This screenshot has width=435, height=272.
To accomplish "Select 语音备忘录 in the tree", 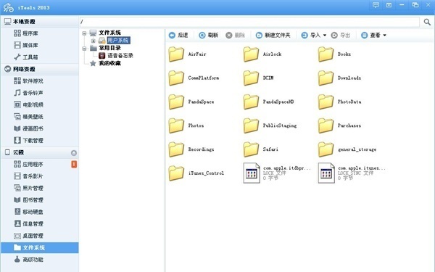I will [120, 56].
